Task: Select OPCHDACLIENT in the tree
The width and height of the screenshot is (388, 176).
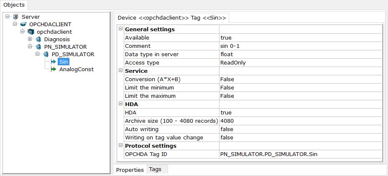Action: tap(50, 25)
